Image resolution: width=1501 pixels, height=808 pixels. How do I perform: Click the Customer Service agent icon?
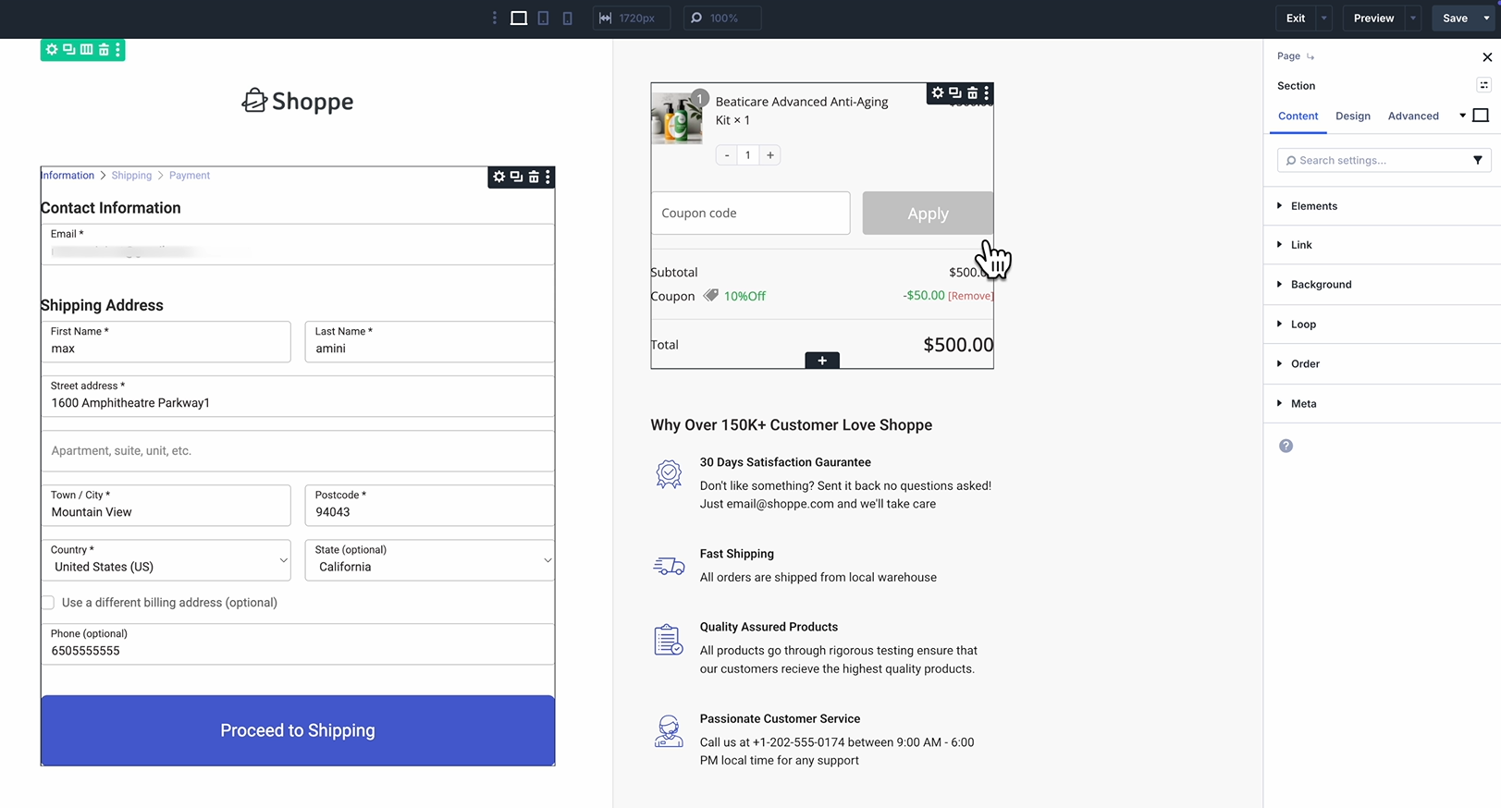[669, 731]
